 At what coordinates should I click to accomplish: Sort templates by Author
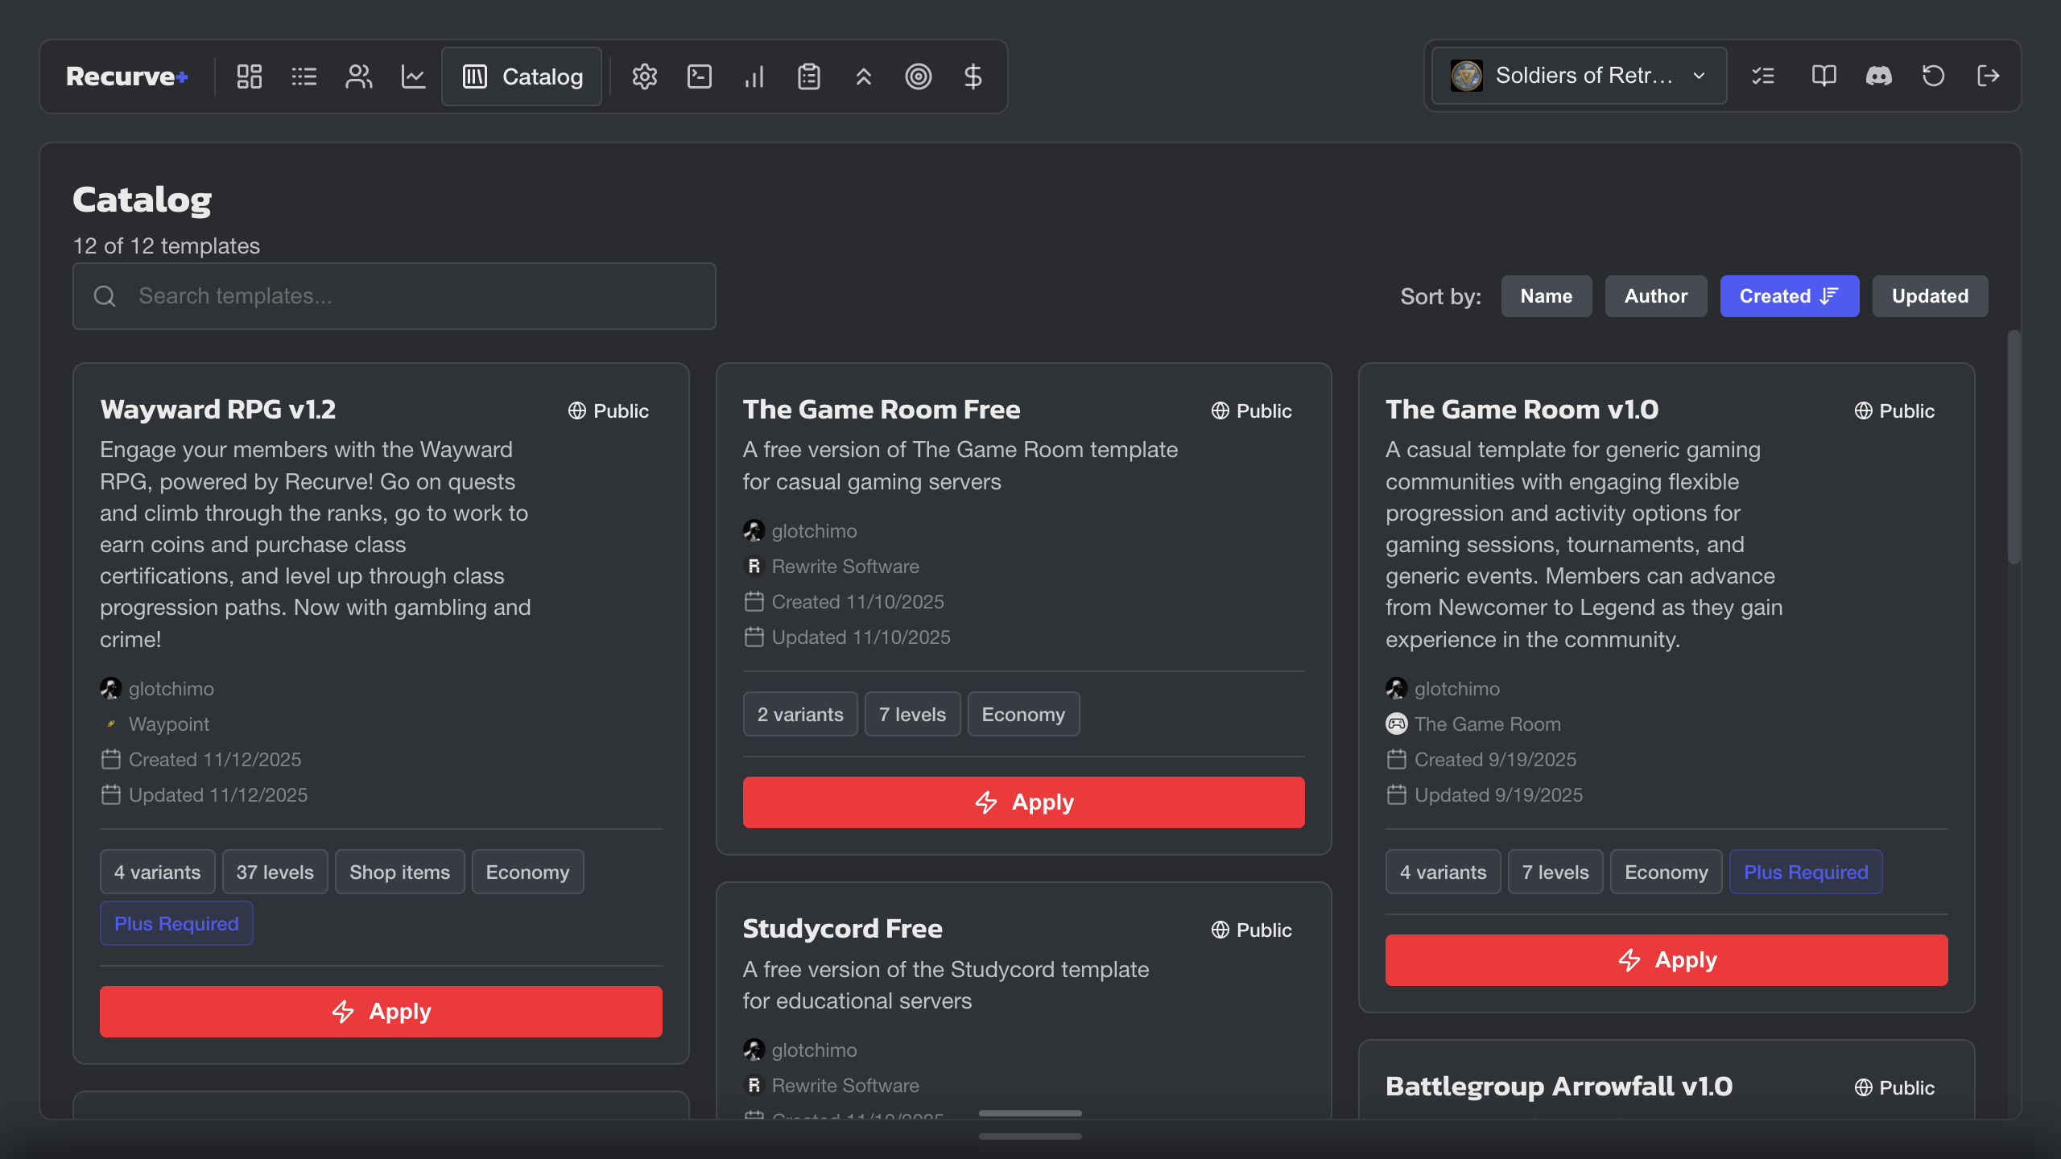point(1655,296)
